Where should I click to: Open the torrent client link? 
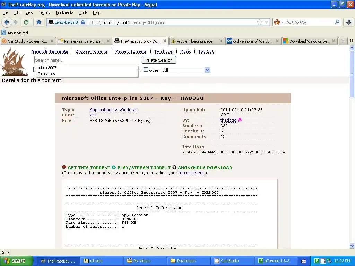(x=191, y=173)
